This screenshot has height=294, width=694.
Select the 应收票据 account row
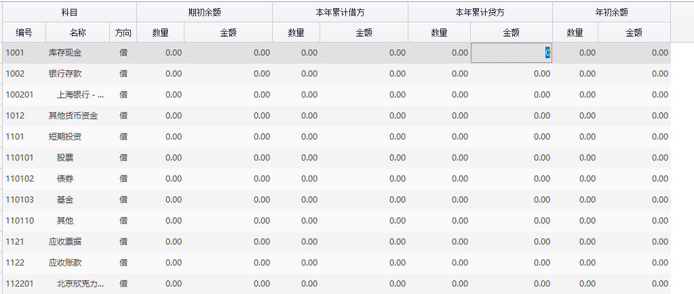click(x=65, y=242)
